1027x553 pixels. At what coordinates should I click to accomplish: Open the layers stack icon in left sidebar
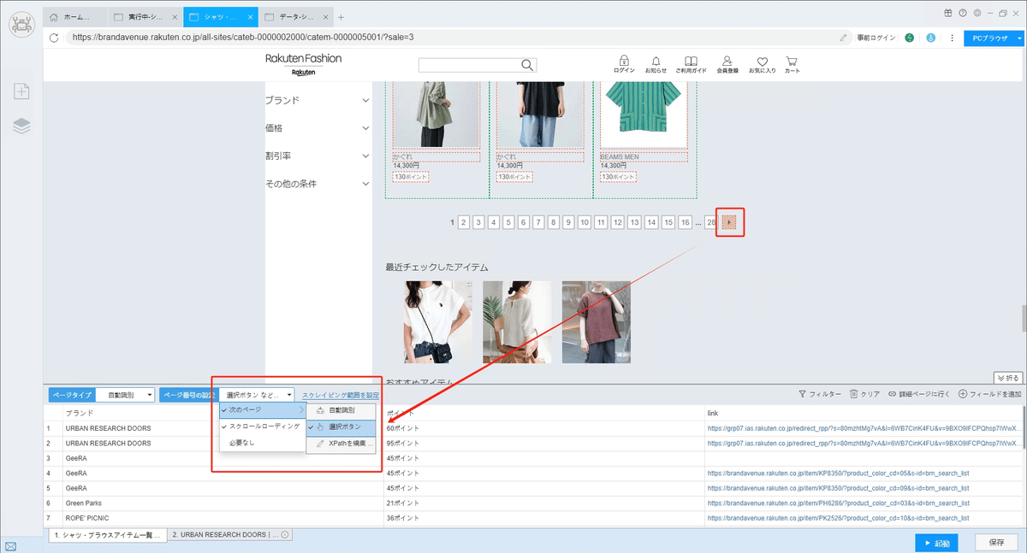point(21,126)
